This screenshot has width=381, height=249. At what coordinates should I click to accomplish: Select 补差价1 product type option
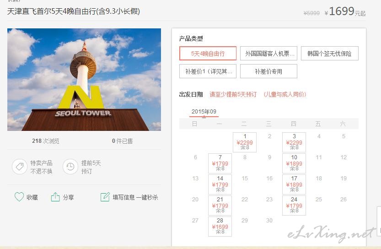coord(208,71)
